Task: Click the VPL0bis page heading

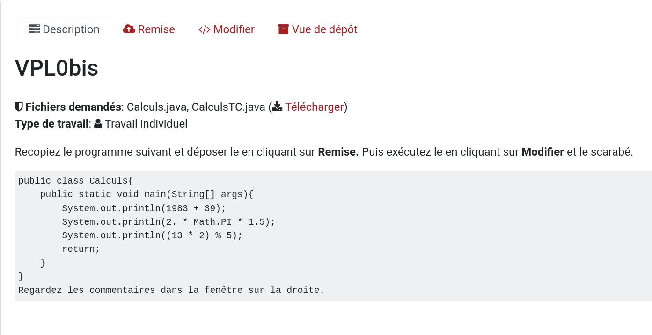Action: point(57,68)
